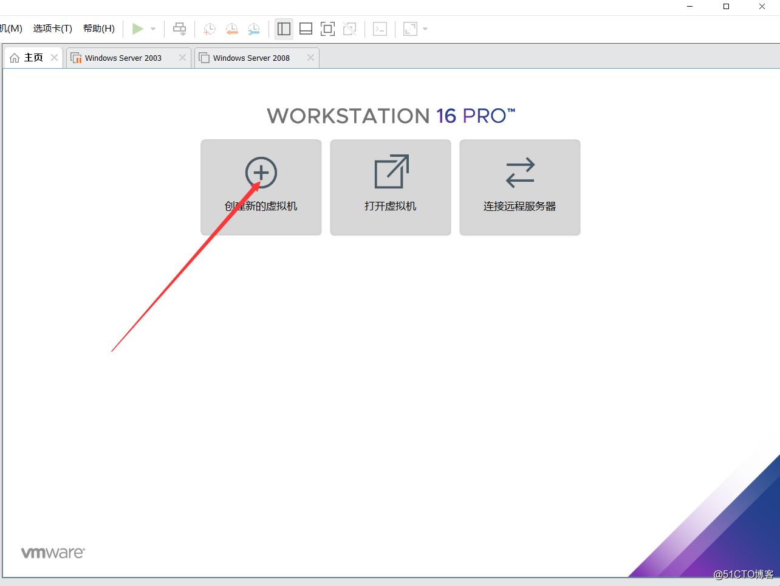Click the vmware logo at bottom left
The width and height of the screenshot is (780, 586).
(53, 553)
